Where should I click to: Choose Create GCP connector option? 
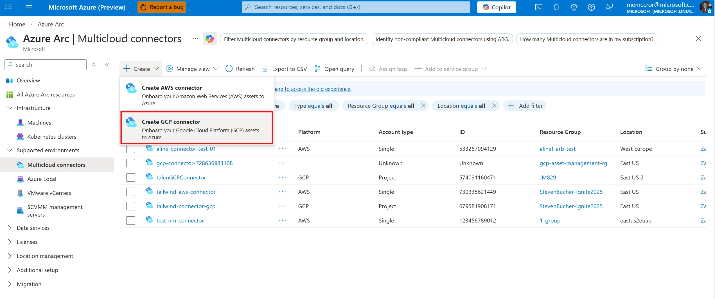point(197,128)
